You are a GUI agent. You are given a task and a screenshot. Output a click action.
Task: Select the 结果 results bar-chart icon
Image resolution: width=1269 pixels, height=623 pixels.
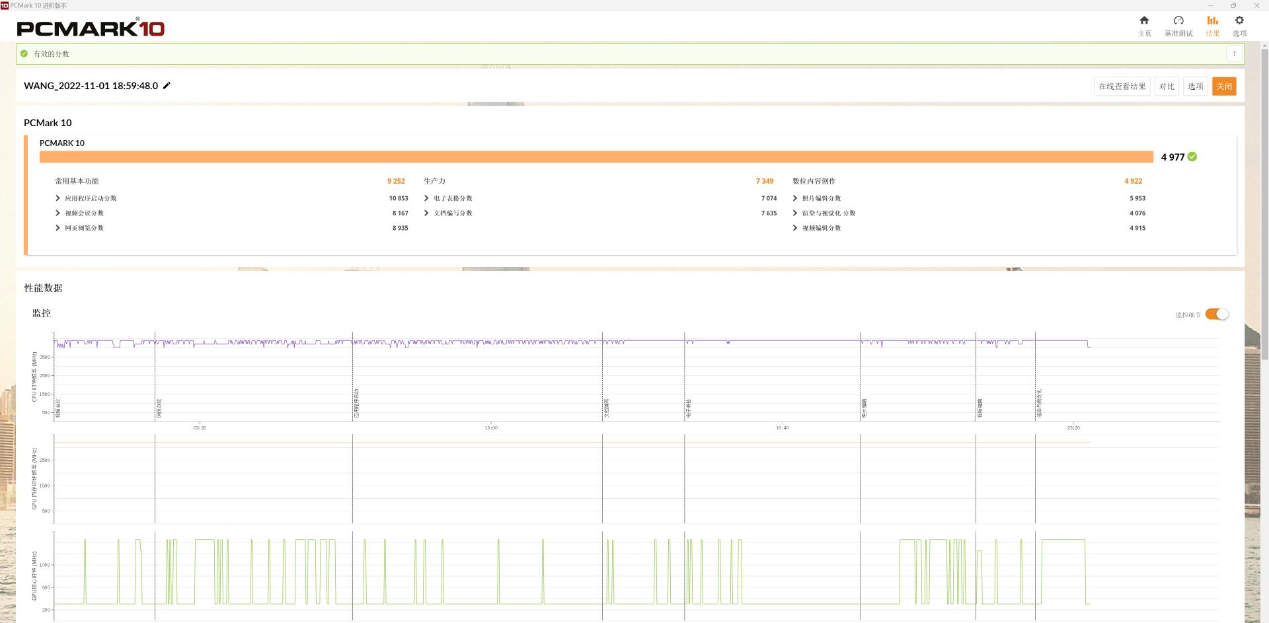1212,20
